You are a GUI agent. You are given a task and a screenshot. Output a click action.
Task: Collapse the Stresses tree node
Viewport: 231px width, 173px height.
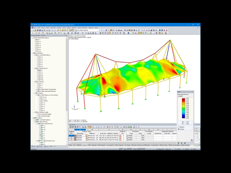point(34,82)
